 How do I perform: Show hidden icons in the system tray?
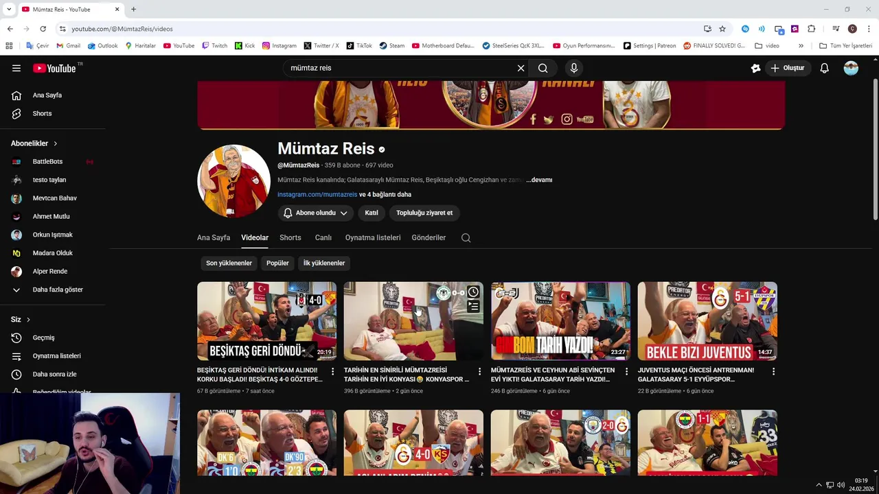[819, 485]
